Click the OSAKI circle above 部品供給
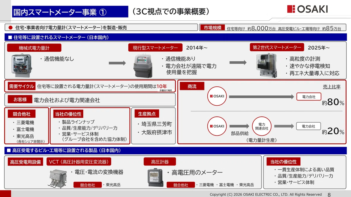The height and width of the screenshot is (197, 351). tap(217, 126)
